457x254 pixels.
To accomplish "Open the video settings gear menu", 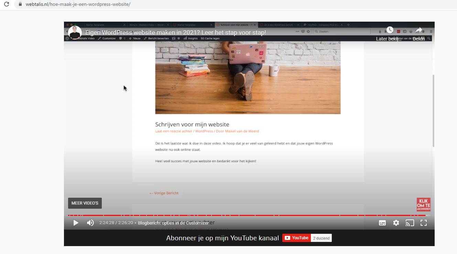I will pyautogui.click(x=396, y=223).
